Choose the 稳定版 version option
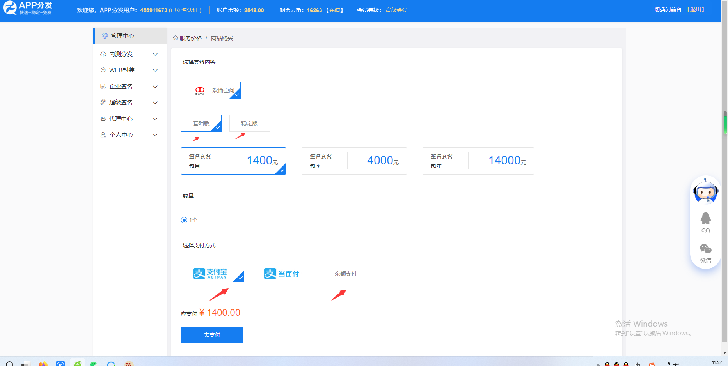 (x=249, y=123)
